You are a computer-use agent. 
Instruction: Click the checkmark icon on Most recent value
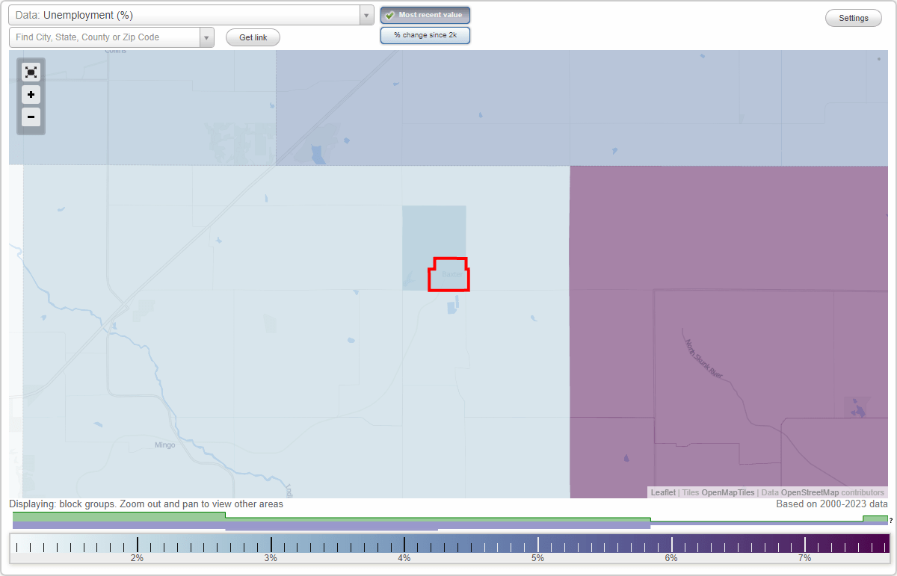[x=389, y=15]
